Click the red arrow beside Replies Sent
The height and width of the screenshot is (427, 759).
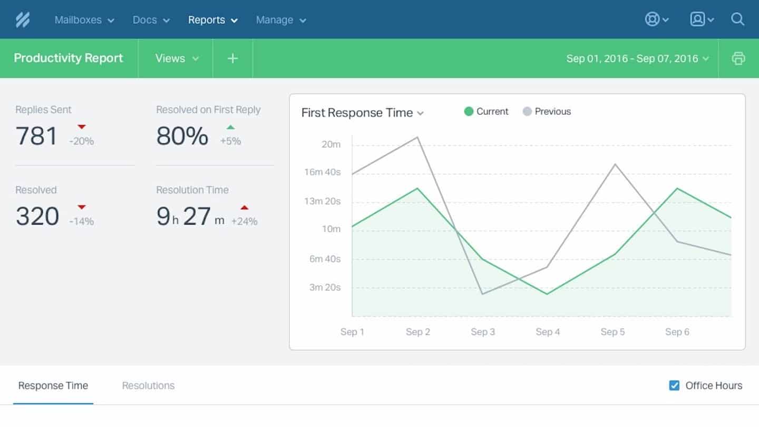pos(82,127)
